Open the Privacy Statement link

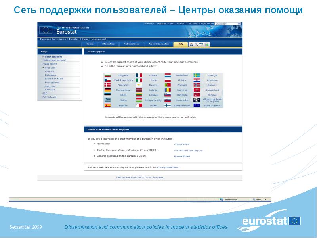168,167
